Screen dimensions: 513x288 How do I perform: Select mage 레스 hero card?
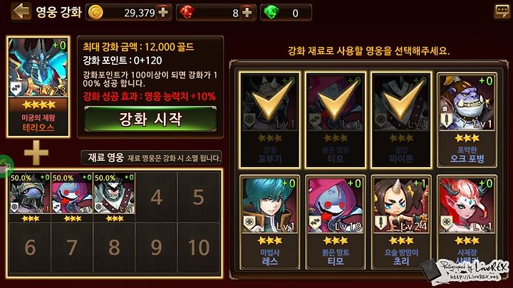pos(269,222)
